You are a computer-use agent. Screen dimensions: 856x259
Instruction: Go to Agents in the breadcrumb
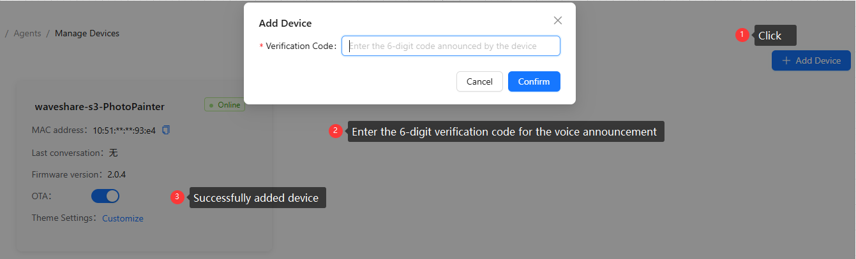click(27, 33)
